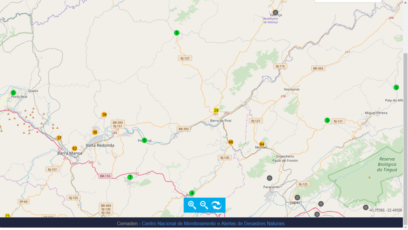Click the zoom out magnifier icon
This screenshot has height=230, width=408.
coord(204,205)
